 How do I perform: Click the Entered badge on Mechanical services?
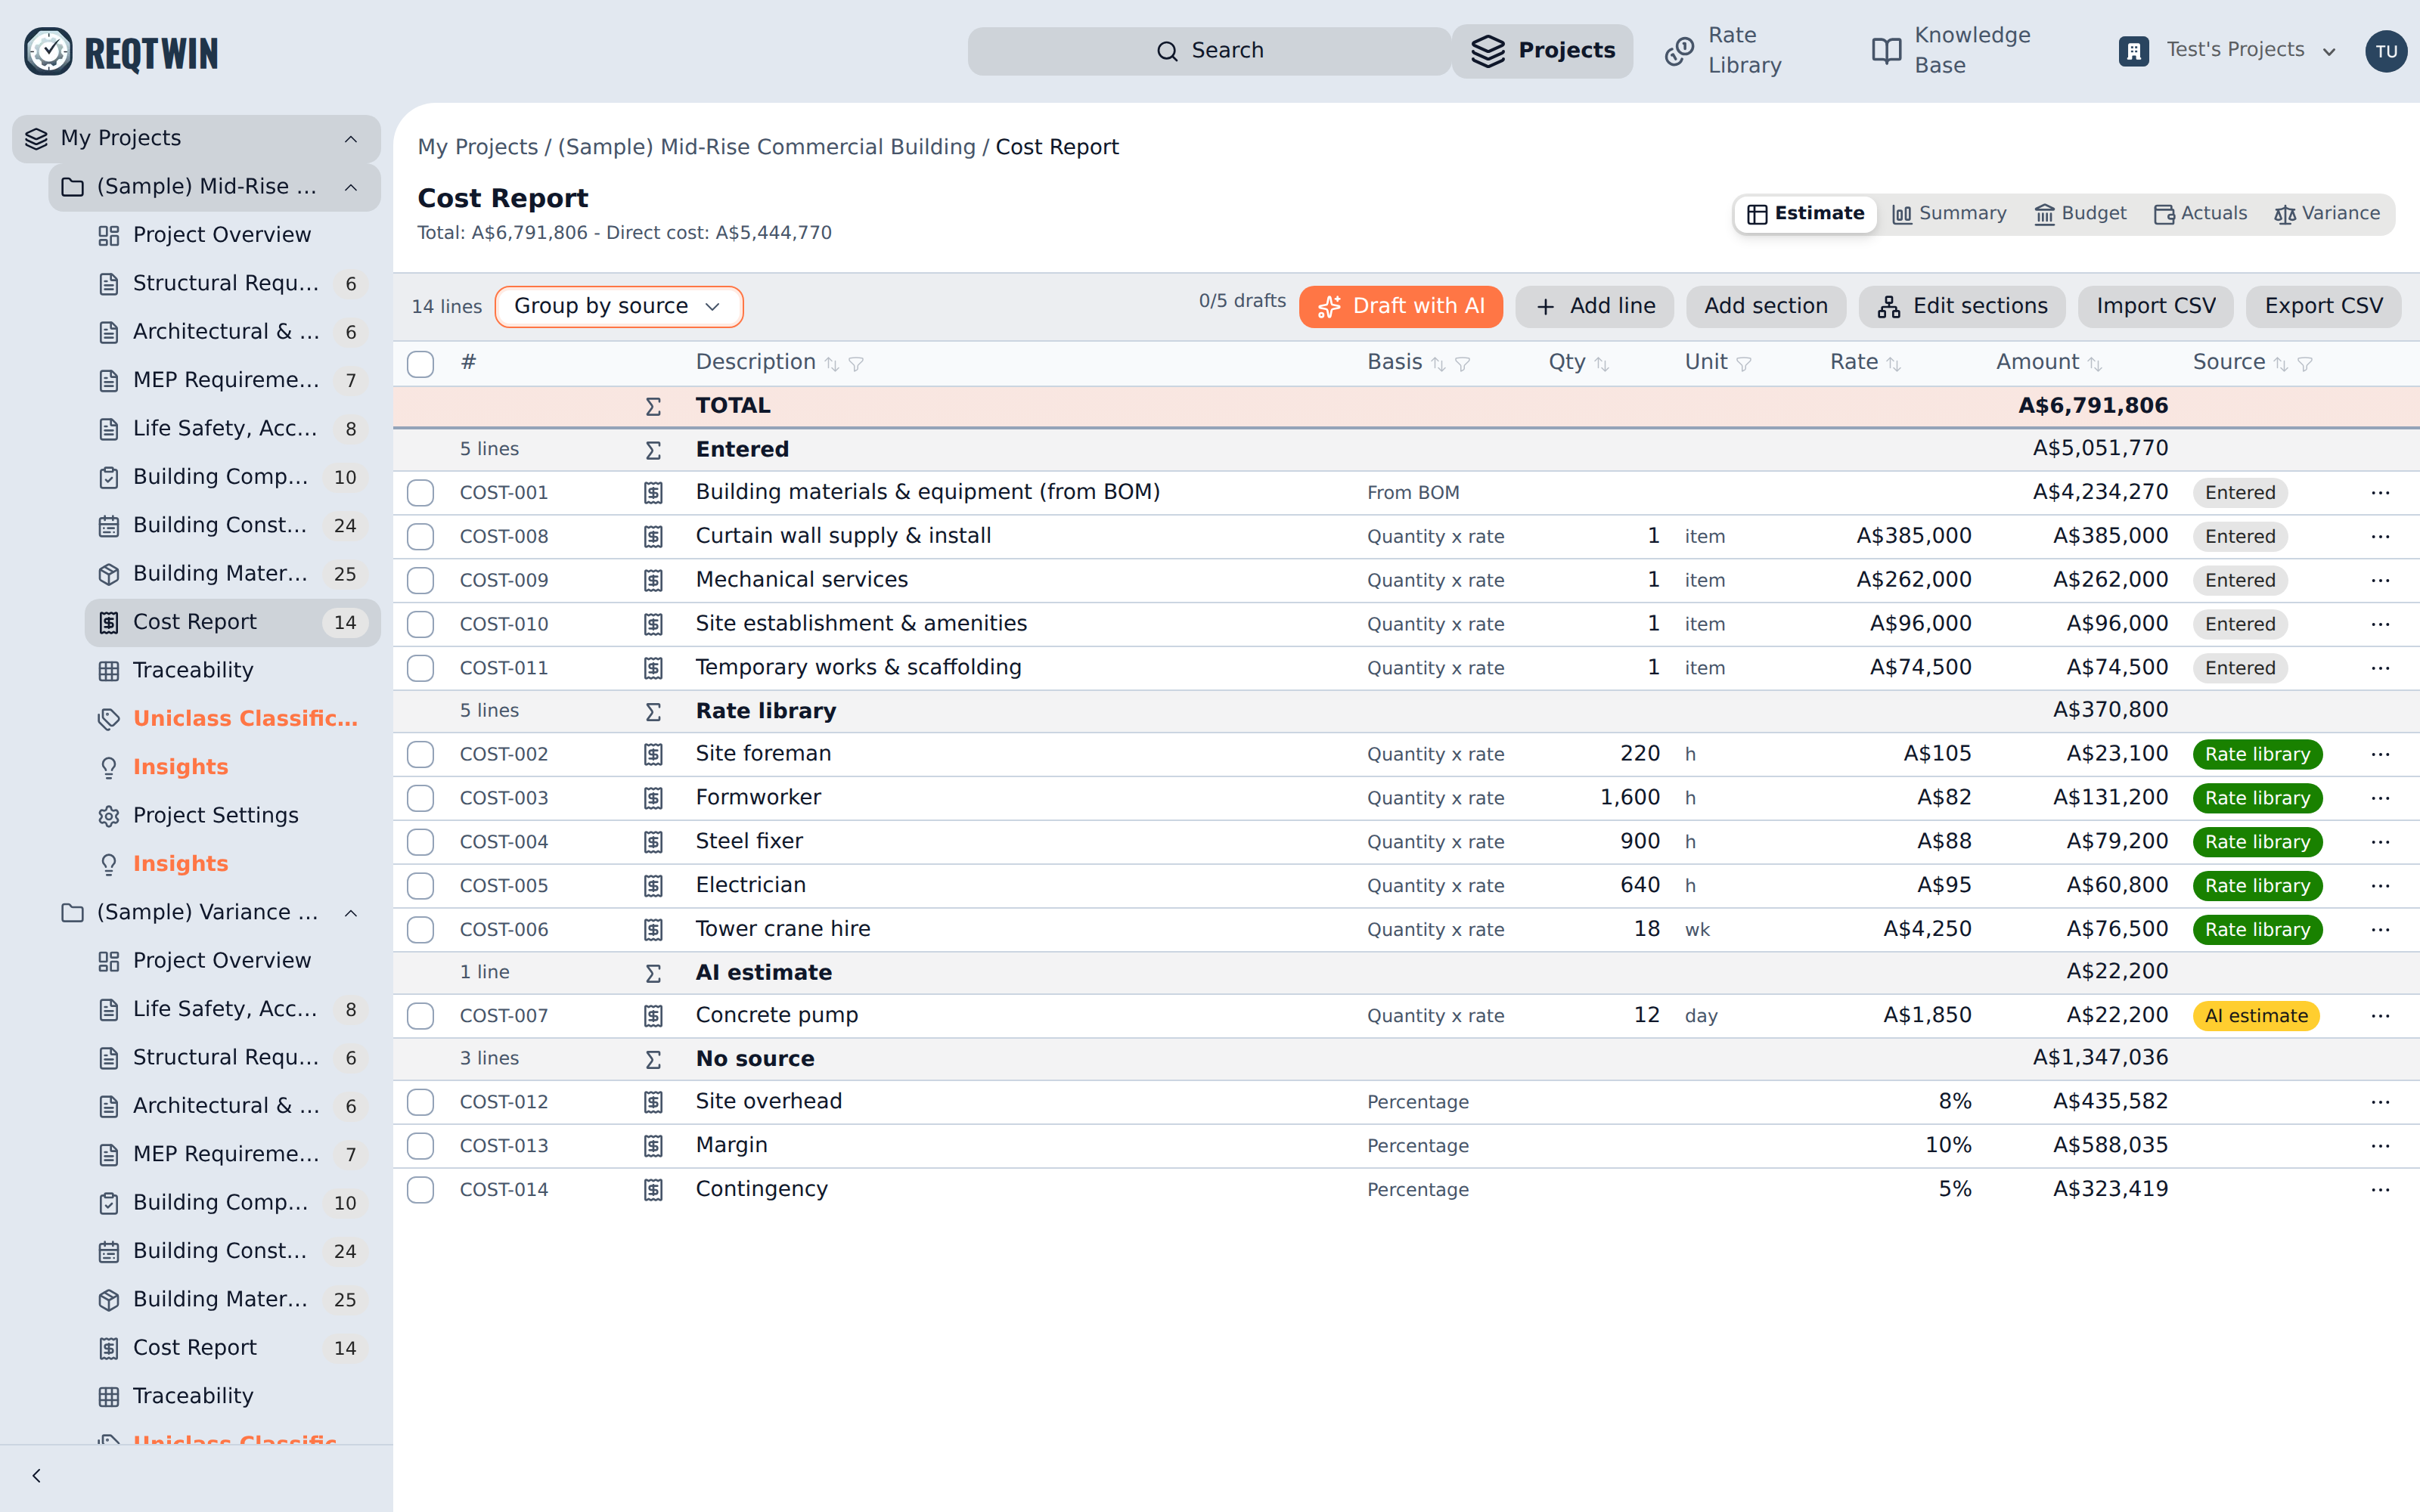pyautogui.click(x=2240, y=580)
